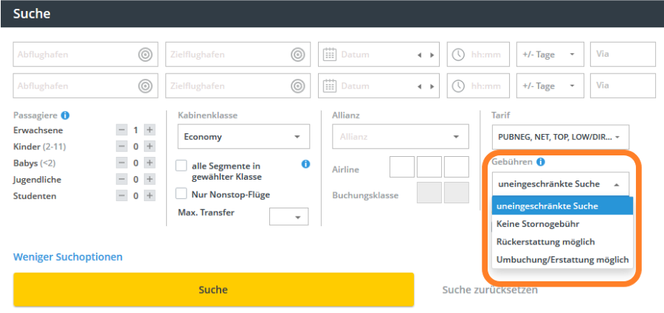664x313 pixels.
Task: Open the Max. Transfer dropdown
Action: [289, 217]
